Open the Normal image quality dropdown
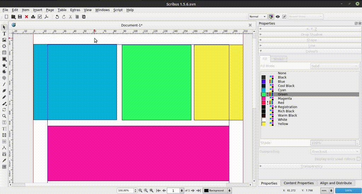Viewport: 362px width, 194px height. 257,17
